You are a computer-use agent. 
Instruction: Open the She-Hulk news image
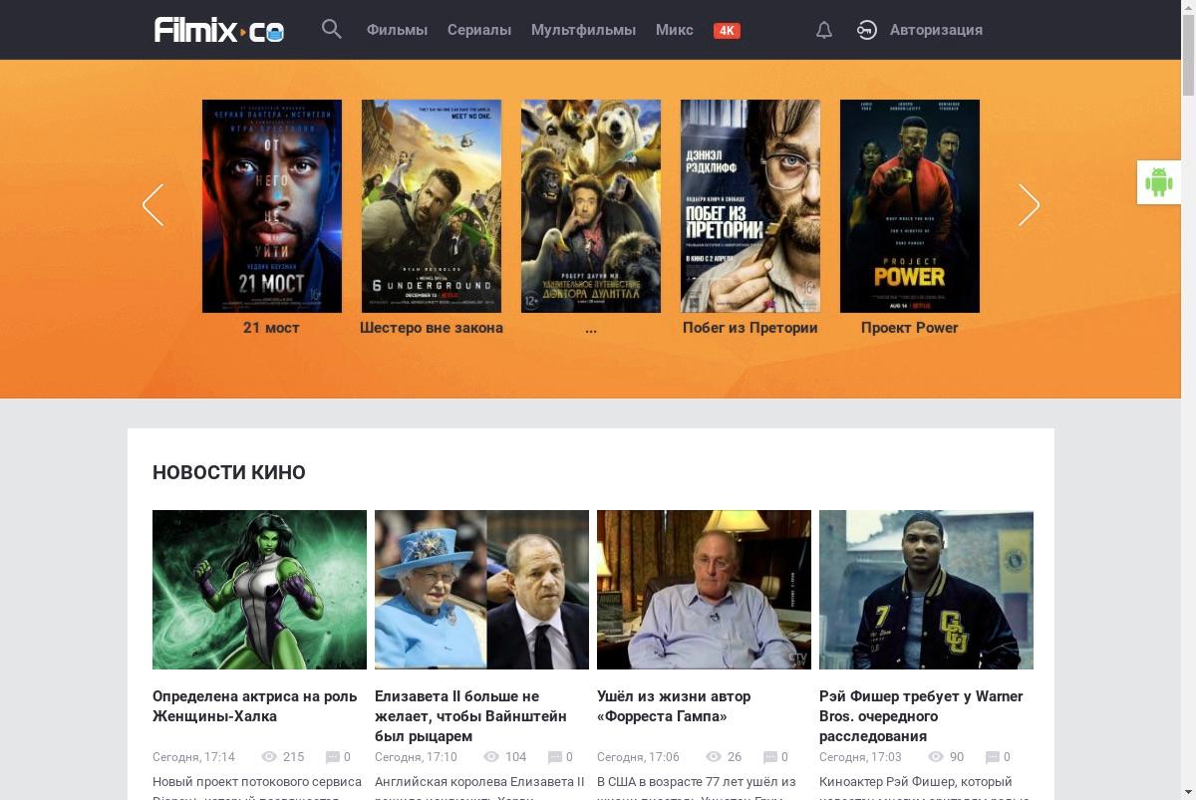259,590
